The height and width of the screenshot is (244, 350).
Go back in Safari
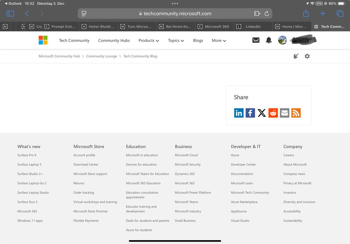click(27, 14)
